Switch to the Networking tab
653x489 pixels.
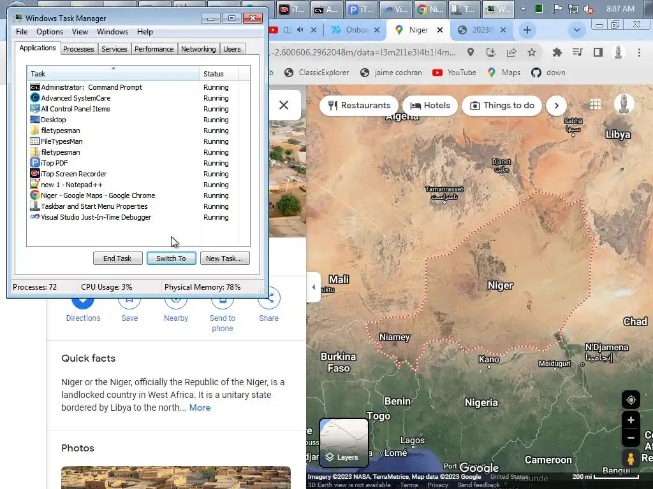pos(198,49)
